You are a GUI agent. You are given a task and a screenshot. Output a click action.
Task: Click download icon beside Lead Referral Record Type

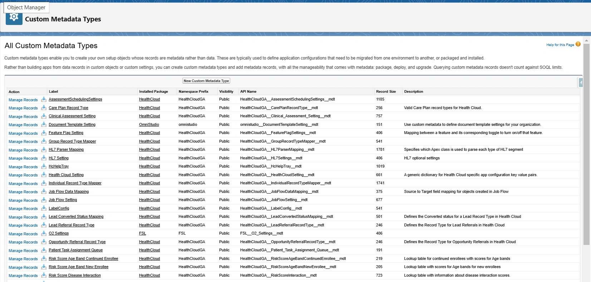(44, 225)
